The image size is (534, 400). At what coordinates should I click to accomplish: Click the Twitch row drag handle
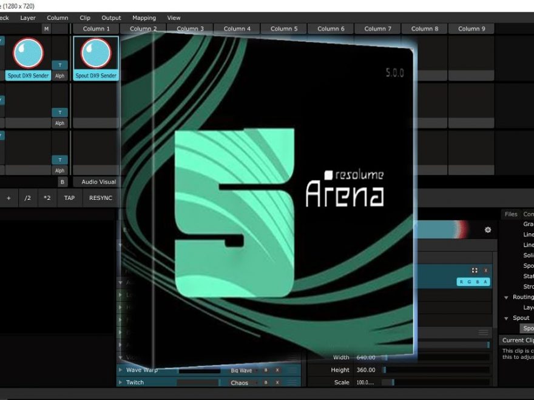(292, 382)
